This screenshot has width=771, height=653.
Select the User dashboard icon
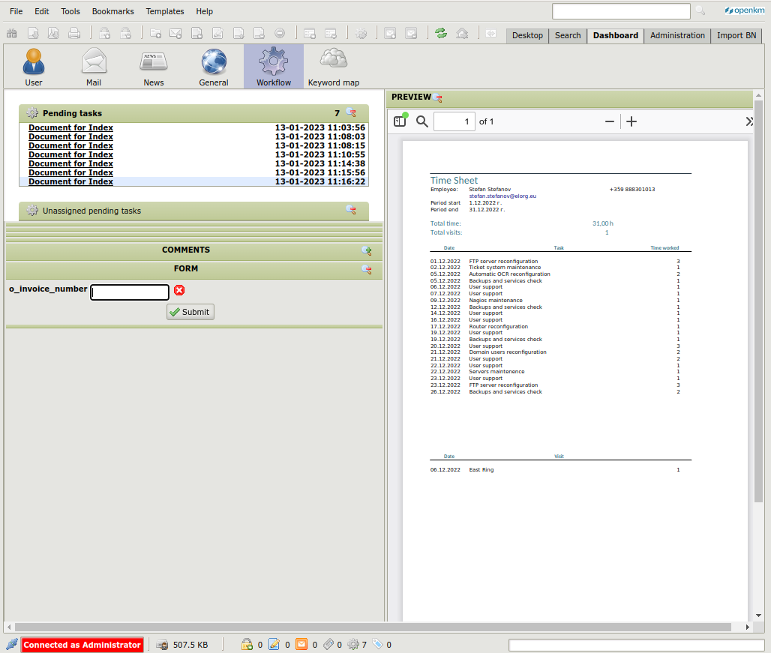click(x=34, y=66)
